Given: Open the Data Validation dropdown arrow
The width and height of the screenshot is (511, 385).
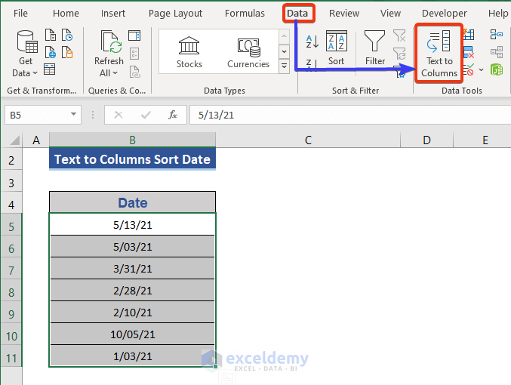Looking at the screenshot, I should pos(481,69).
